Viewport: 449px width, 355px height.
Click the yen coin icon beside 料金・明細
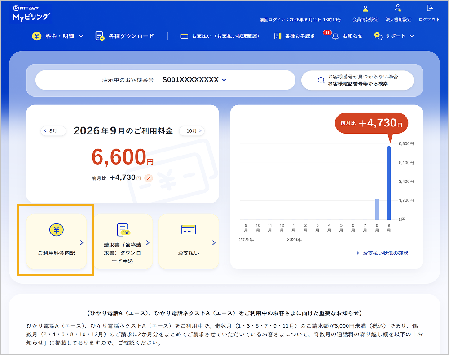pyautogui.click(x=36, y=36)
